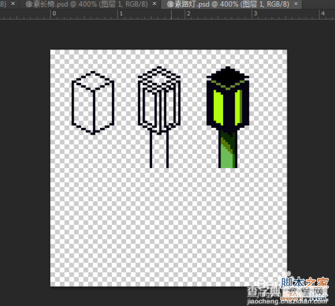335x306 pixels.
Task: Pick the bright lime-green left glass panel
Action: click(x=218, y=107)
